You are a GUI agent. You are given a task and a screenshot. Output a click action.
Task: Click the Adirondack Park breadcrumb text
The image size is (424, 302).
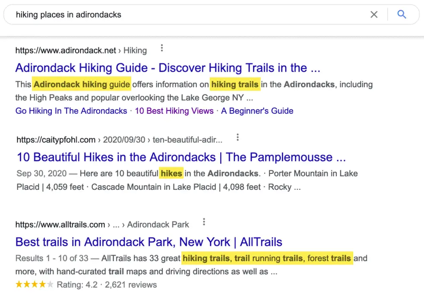click(x=158, y=224)
